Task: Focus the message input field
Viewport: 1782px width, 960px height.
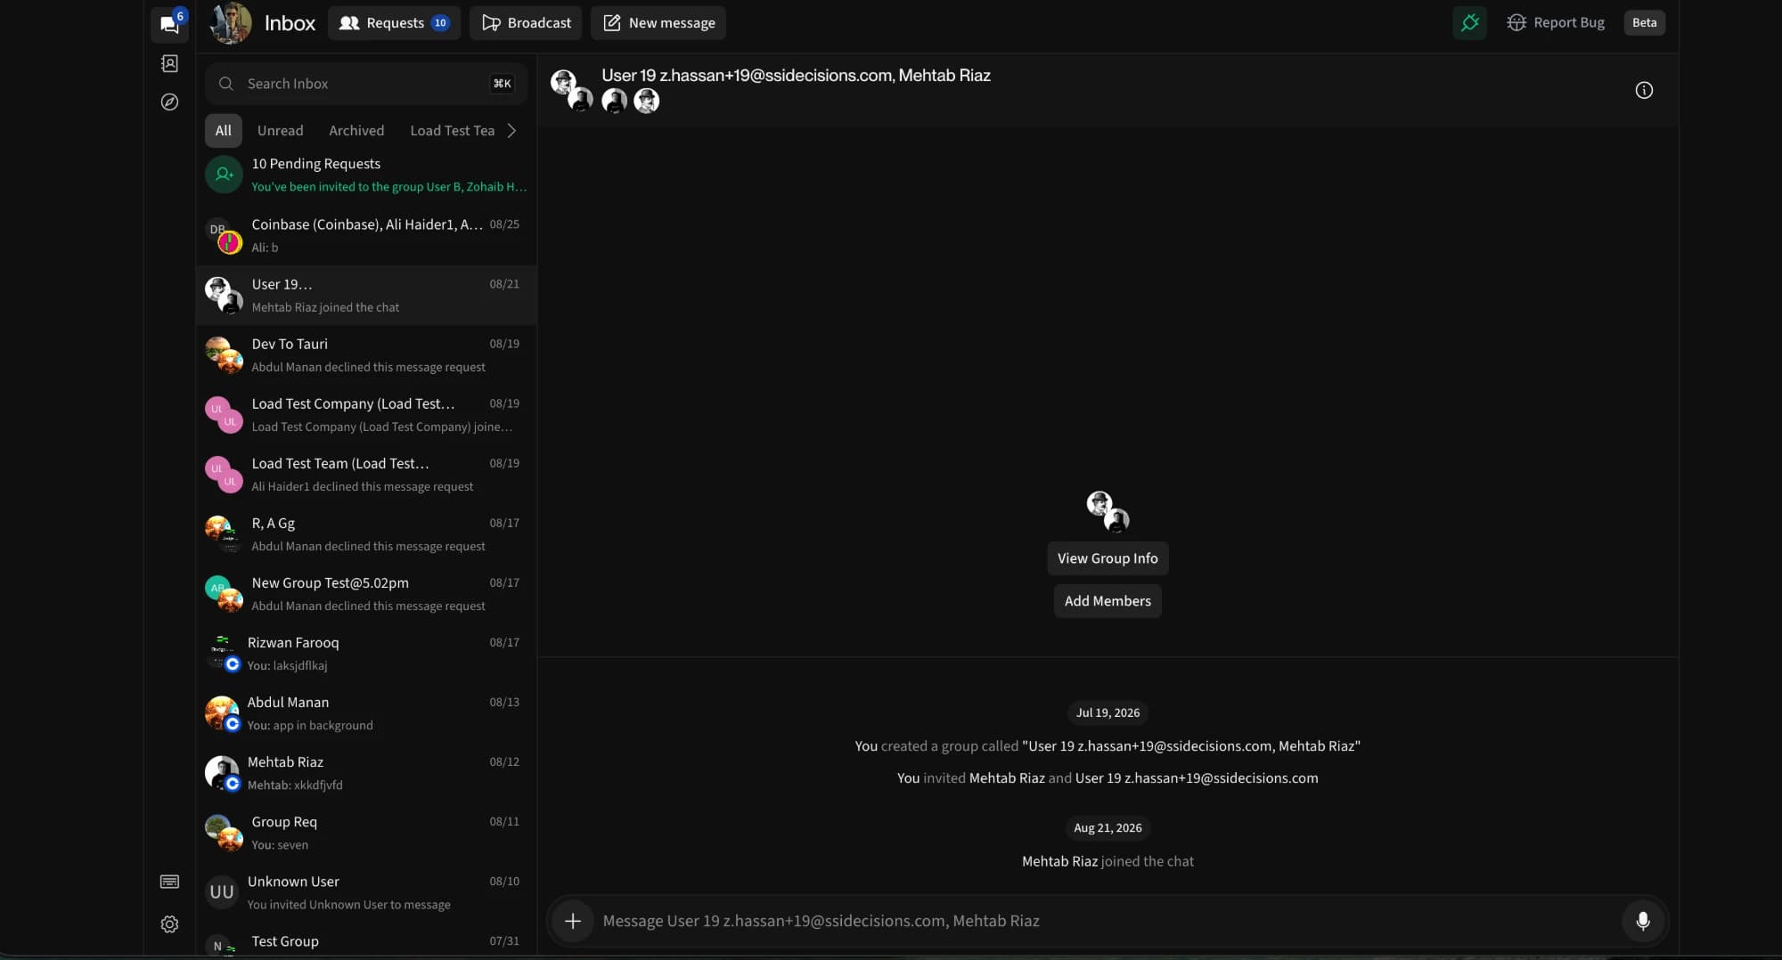Action: pyautogui.click(x=1108, y=921)
